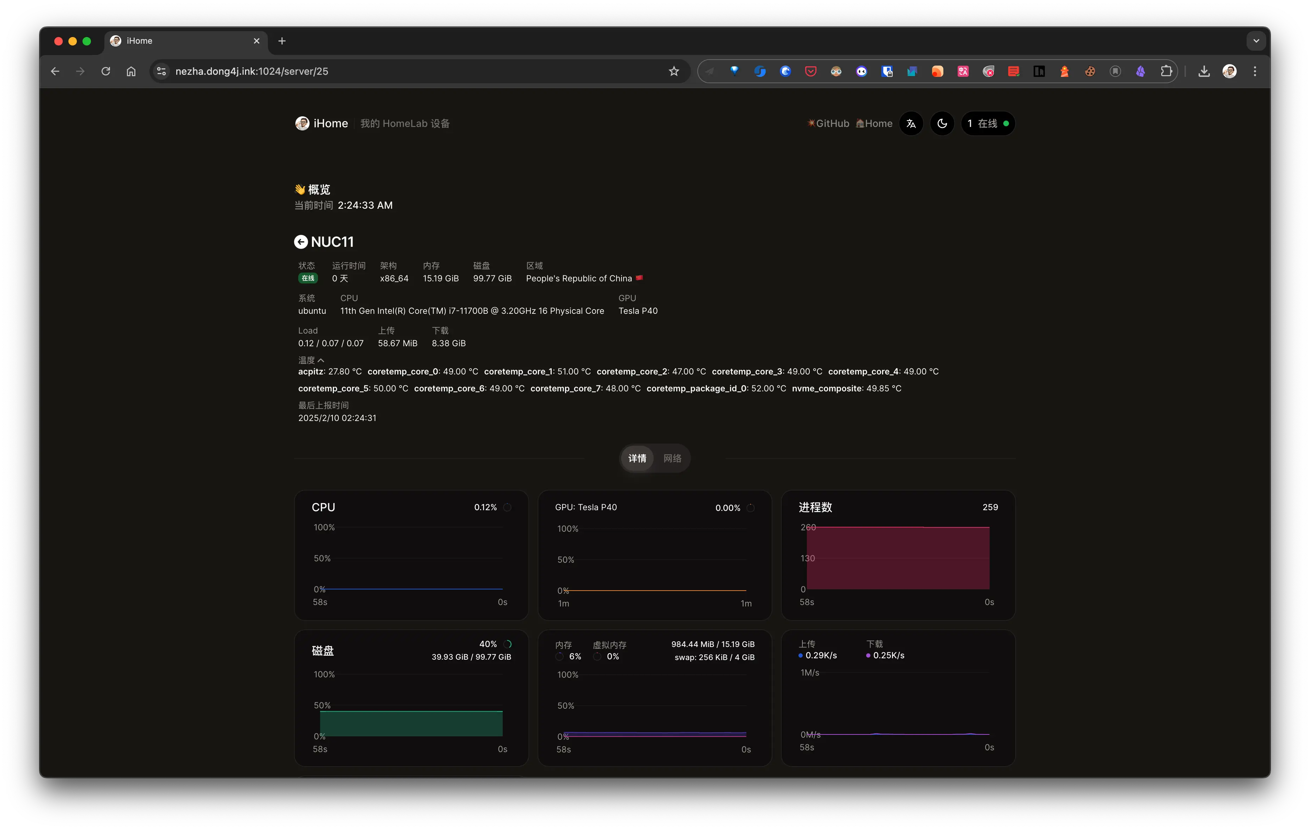
Task: Click the back arrow next to NUC11
Action: 301,242
